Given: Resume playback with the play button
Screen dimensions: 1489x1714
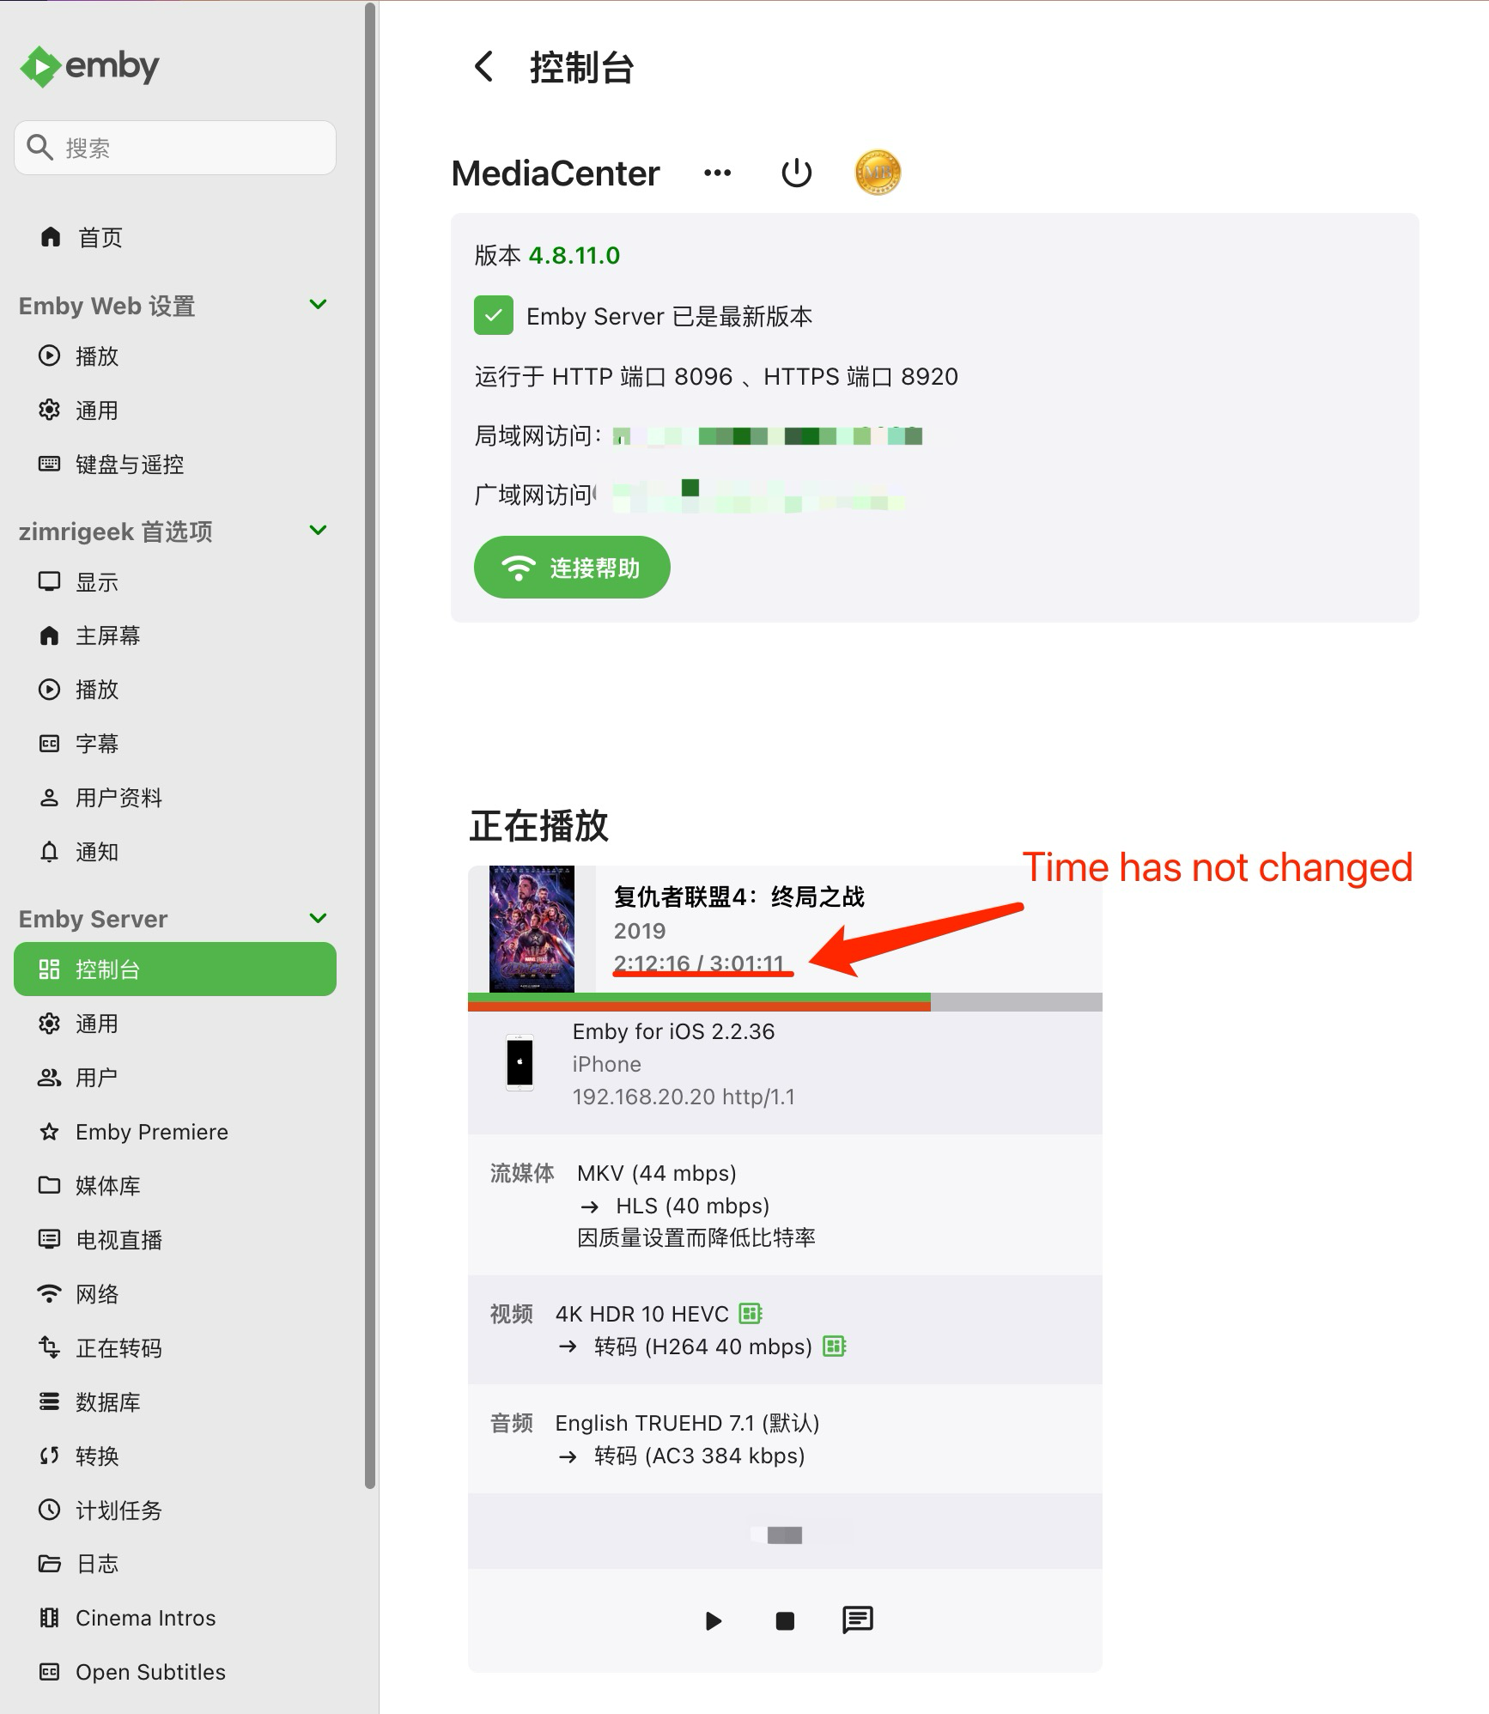Looking at the screenshot, I should (713, 1620).
